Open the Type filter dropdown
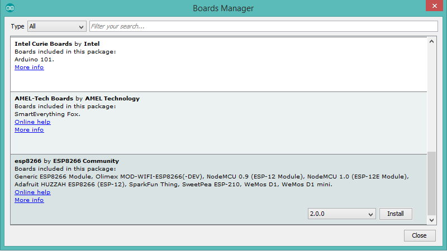This screenshot has width=447, height=251. tap(57, 26)
